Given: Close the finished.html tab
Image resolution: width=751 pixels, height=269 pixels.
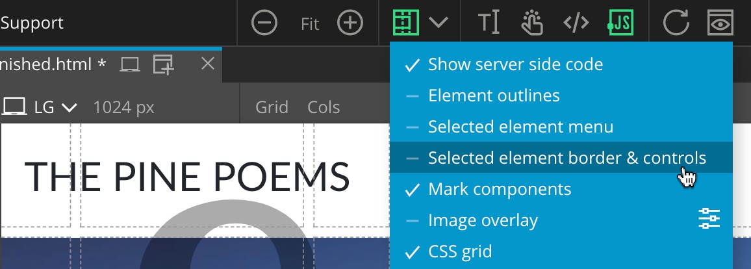Looking at the screenshot, I should point(208,63).
